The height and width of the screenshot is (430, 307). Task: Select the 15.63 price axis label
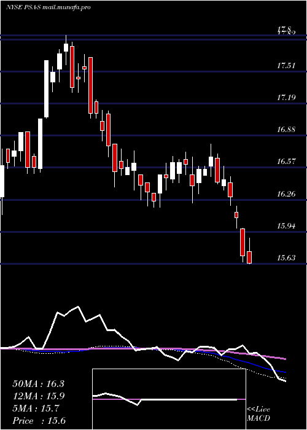[x=286, y=258]
